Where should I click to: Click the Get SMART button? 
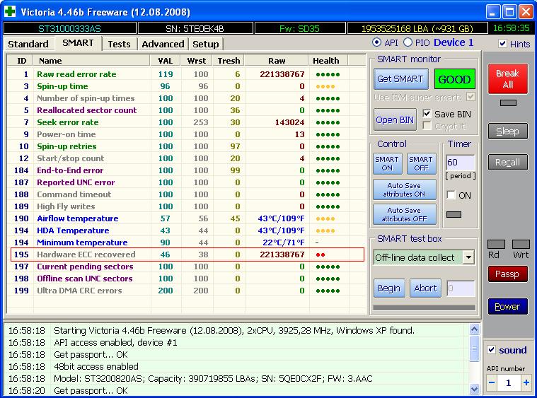tap(400, 79)
